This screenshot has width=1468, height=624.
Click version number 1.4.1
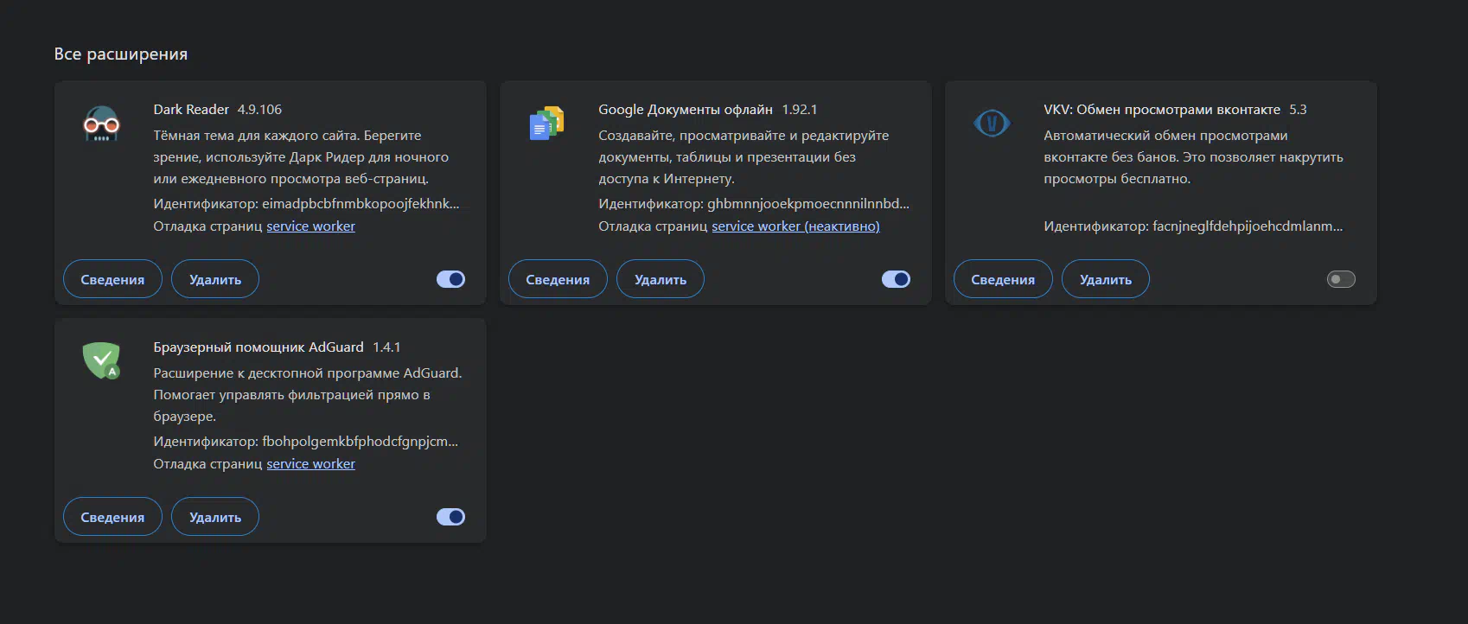[386, 347]
